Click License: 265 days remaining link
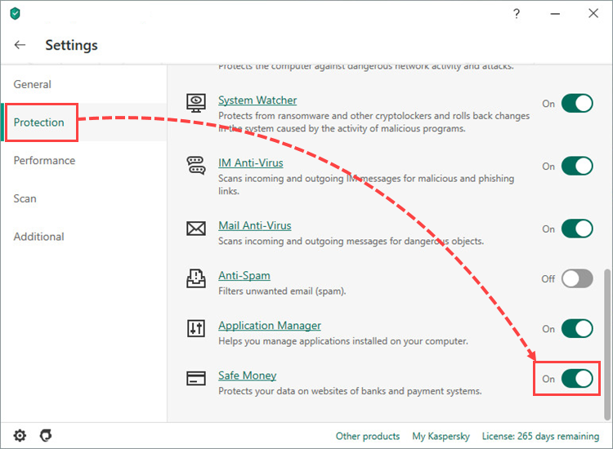613x449 pixels. click(x=540, y=436)
